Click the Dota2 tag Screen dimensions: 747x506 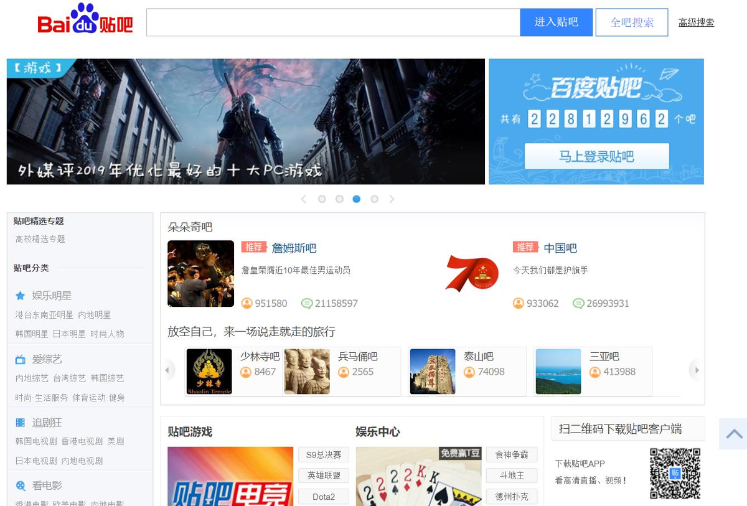point(324,497)
